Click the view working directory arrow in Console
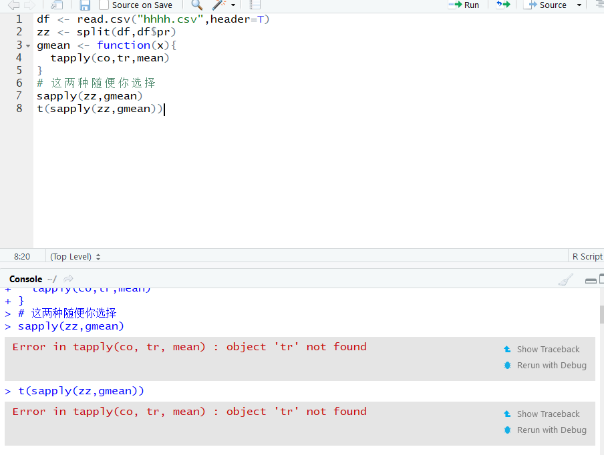The height and width of the screenshot is (455, 604). pos(68,279)
